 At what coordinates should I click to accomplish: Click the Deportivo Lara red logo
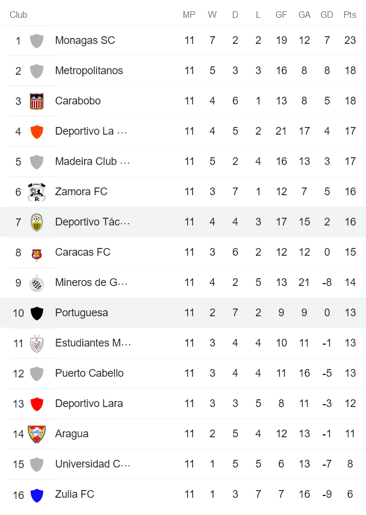[36, 403]
